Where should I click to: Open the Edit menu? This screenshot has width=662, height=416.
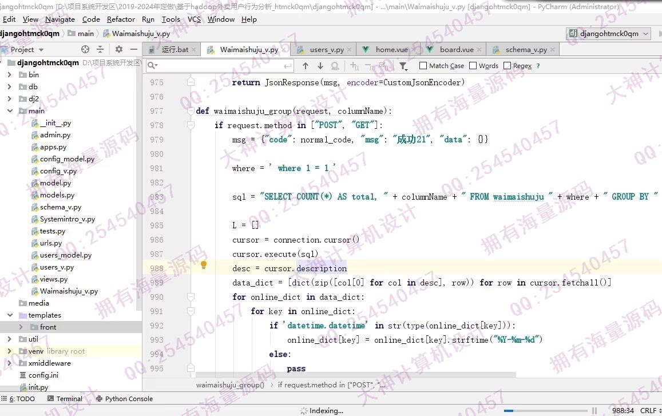(x=9, y=19)
